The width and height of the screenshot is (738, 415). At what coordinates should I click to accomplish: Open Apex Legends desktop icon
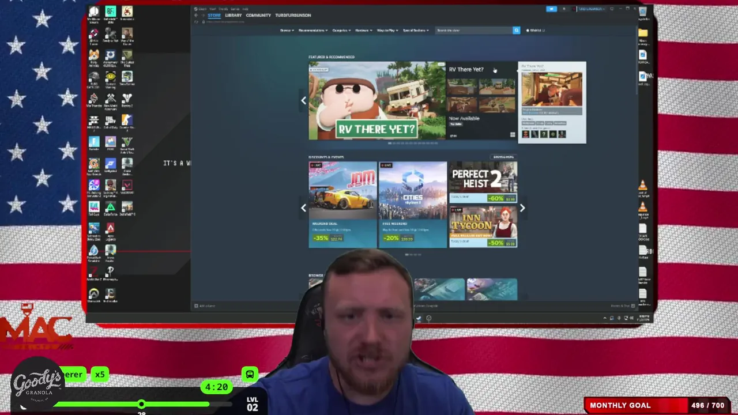[110, 231]
